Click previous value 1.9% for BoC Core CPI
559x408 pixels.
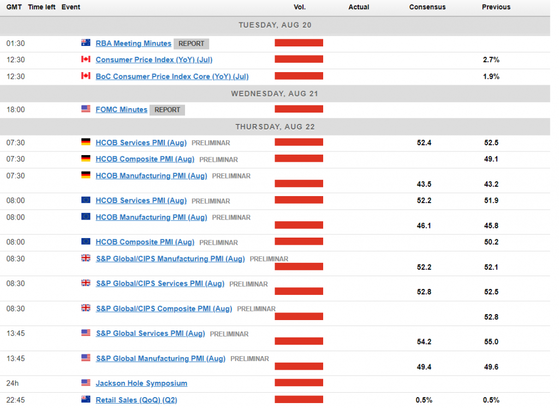click(491, 76)
